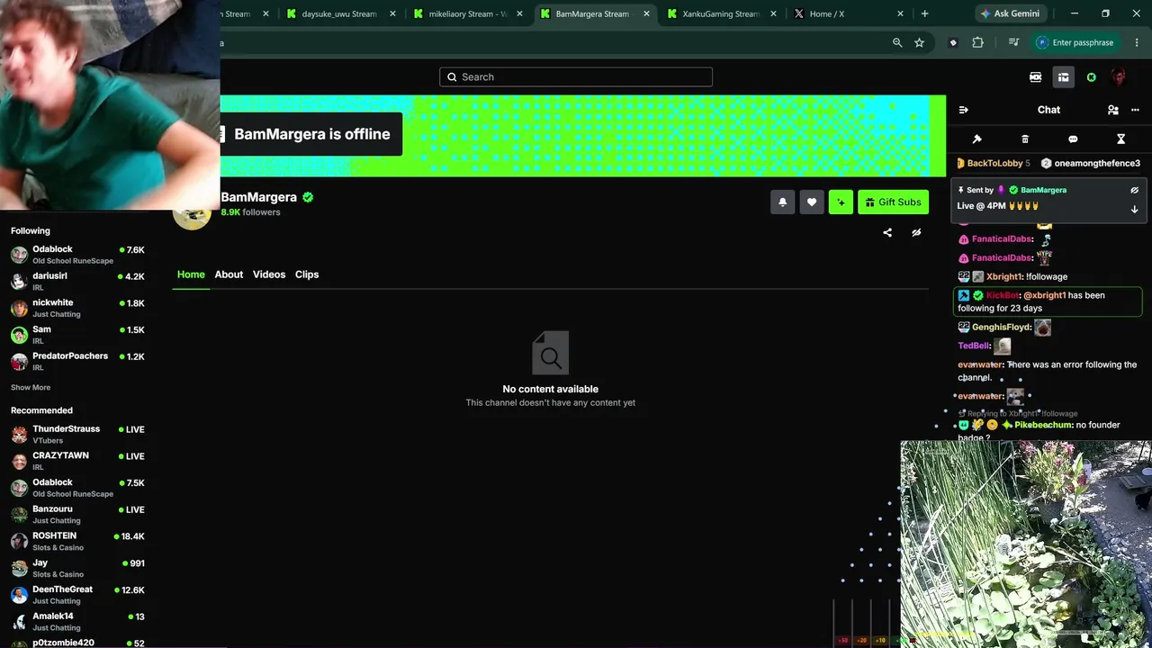Click the CRAZYTAWN avatar in Recommended
The image size is (1152, 648).
[19, 462]
